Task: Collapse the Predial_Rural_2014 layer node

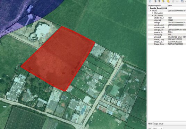Action: [149, 8]
